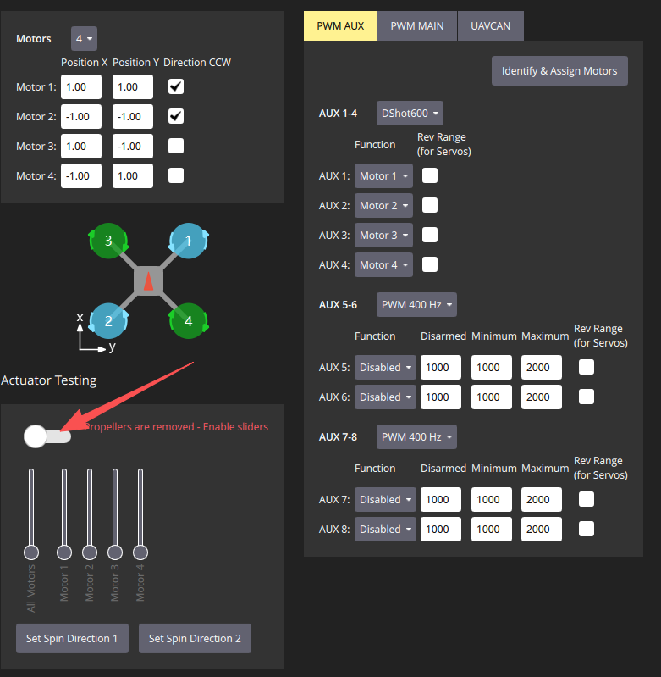Open AUX 5-6 PWM 400 Hz dropdown
Viewport: 661px width, 677px height.
416,305
